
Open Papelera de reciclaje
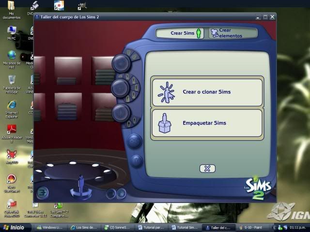(12, 84)
